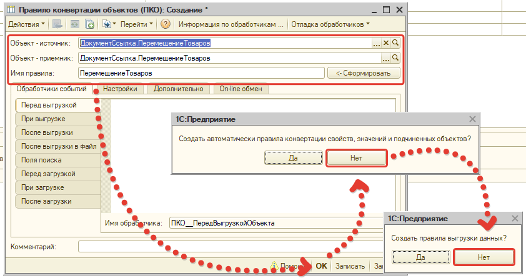Select the После выгрузки в файл handler
Screen dimensions: 526x278
[57, 147]
